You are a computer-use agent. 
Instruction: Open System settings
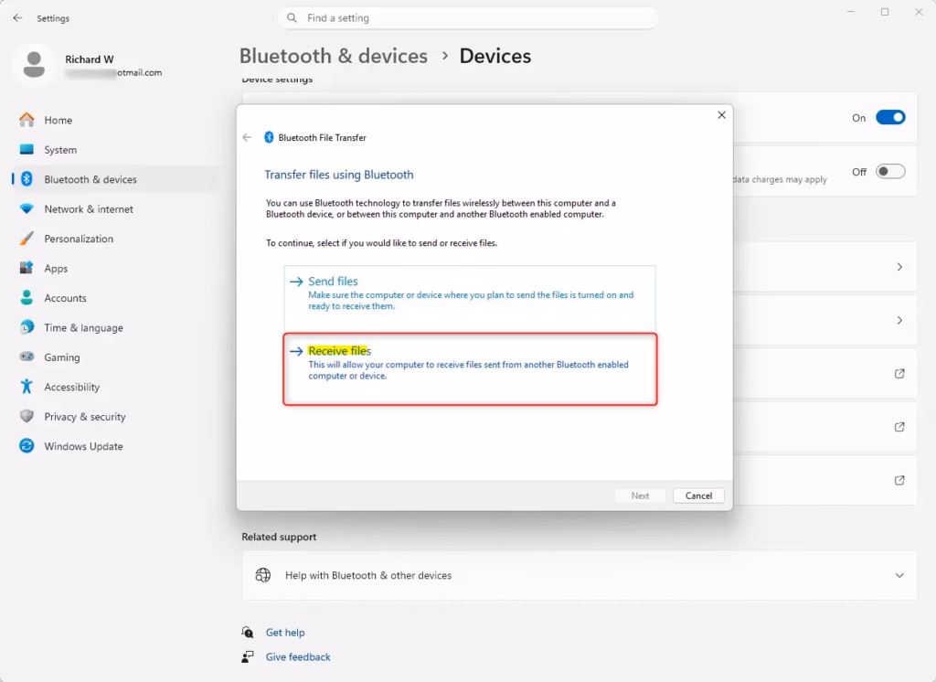tap(60, 150)
